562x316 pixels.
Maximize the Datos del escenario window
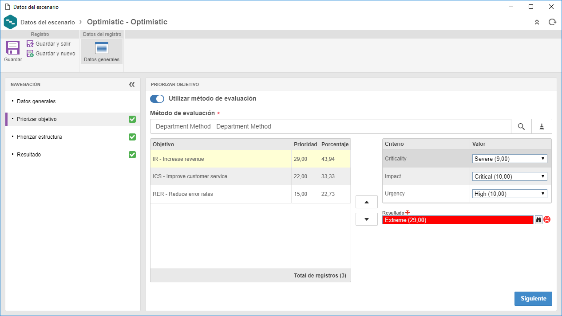pyautogui.click(x=531, y=7)
